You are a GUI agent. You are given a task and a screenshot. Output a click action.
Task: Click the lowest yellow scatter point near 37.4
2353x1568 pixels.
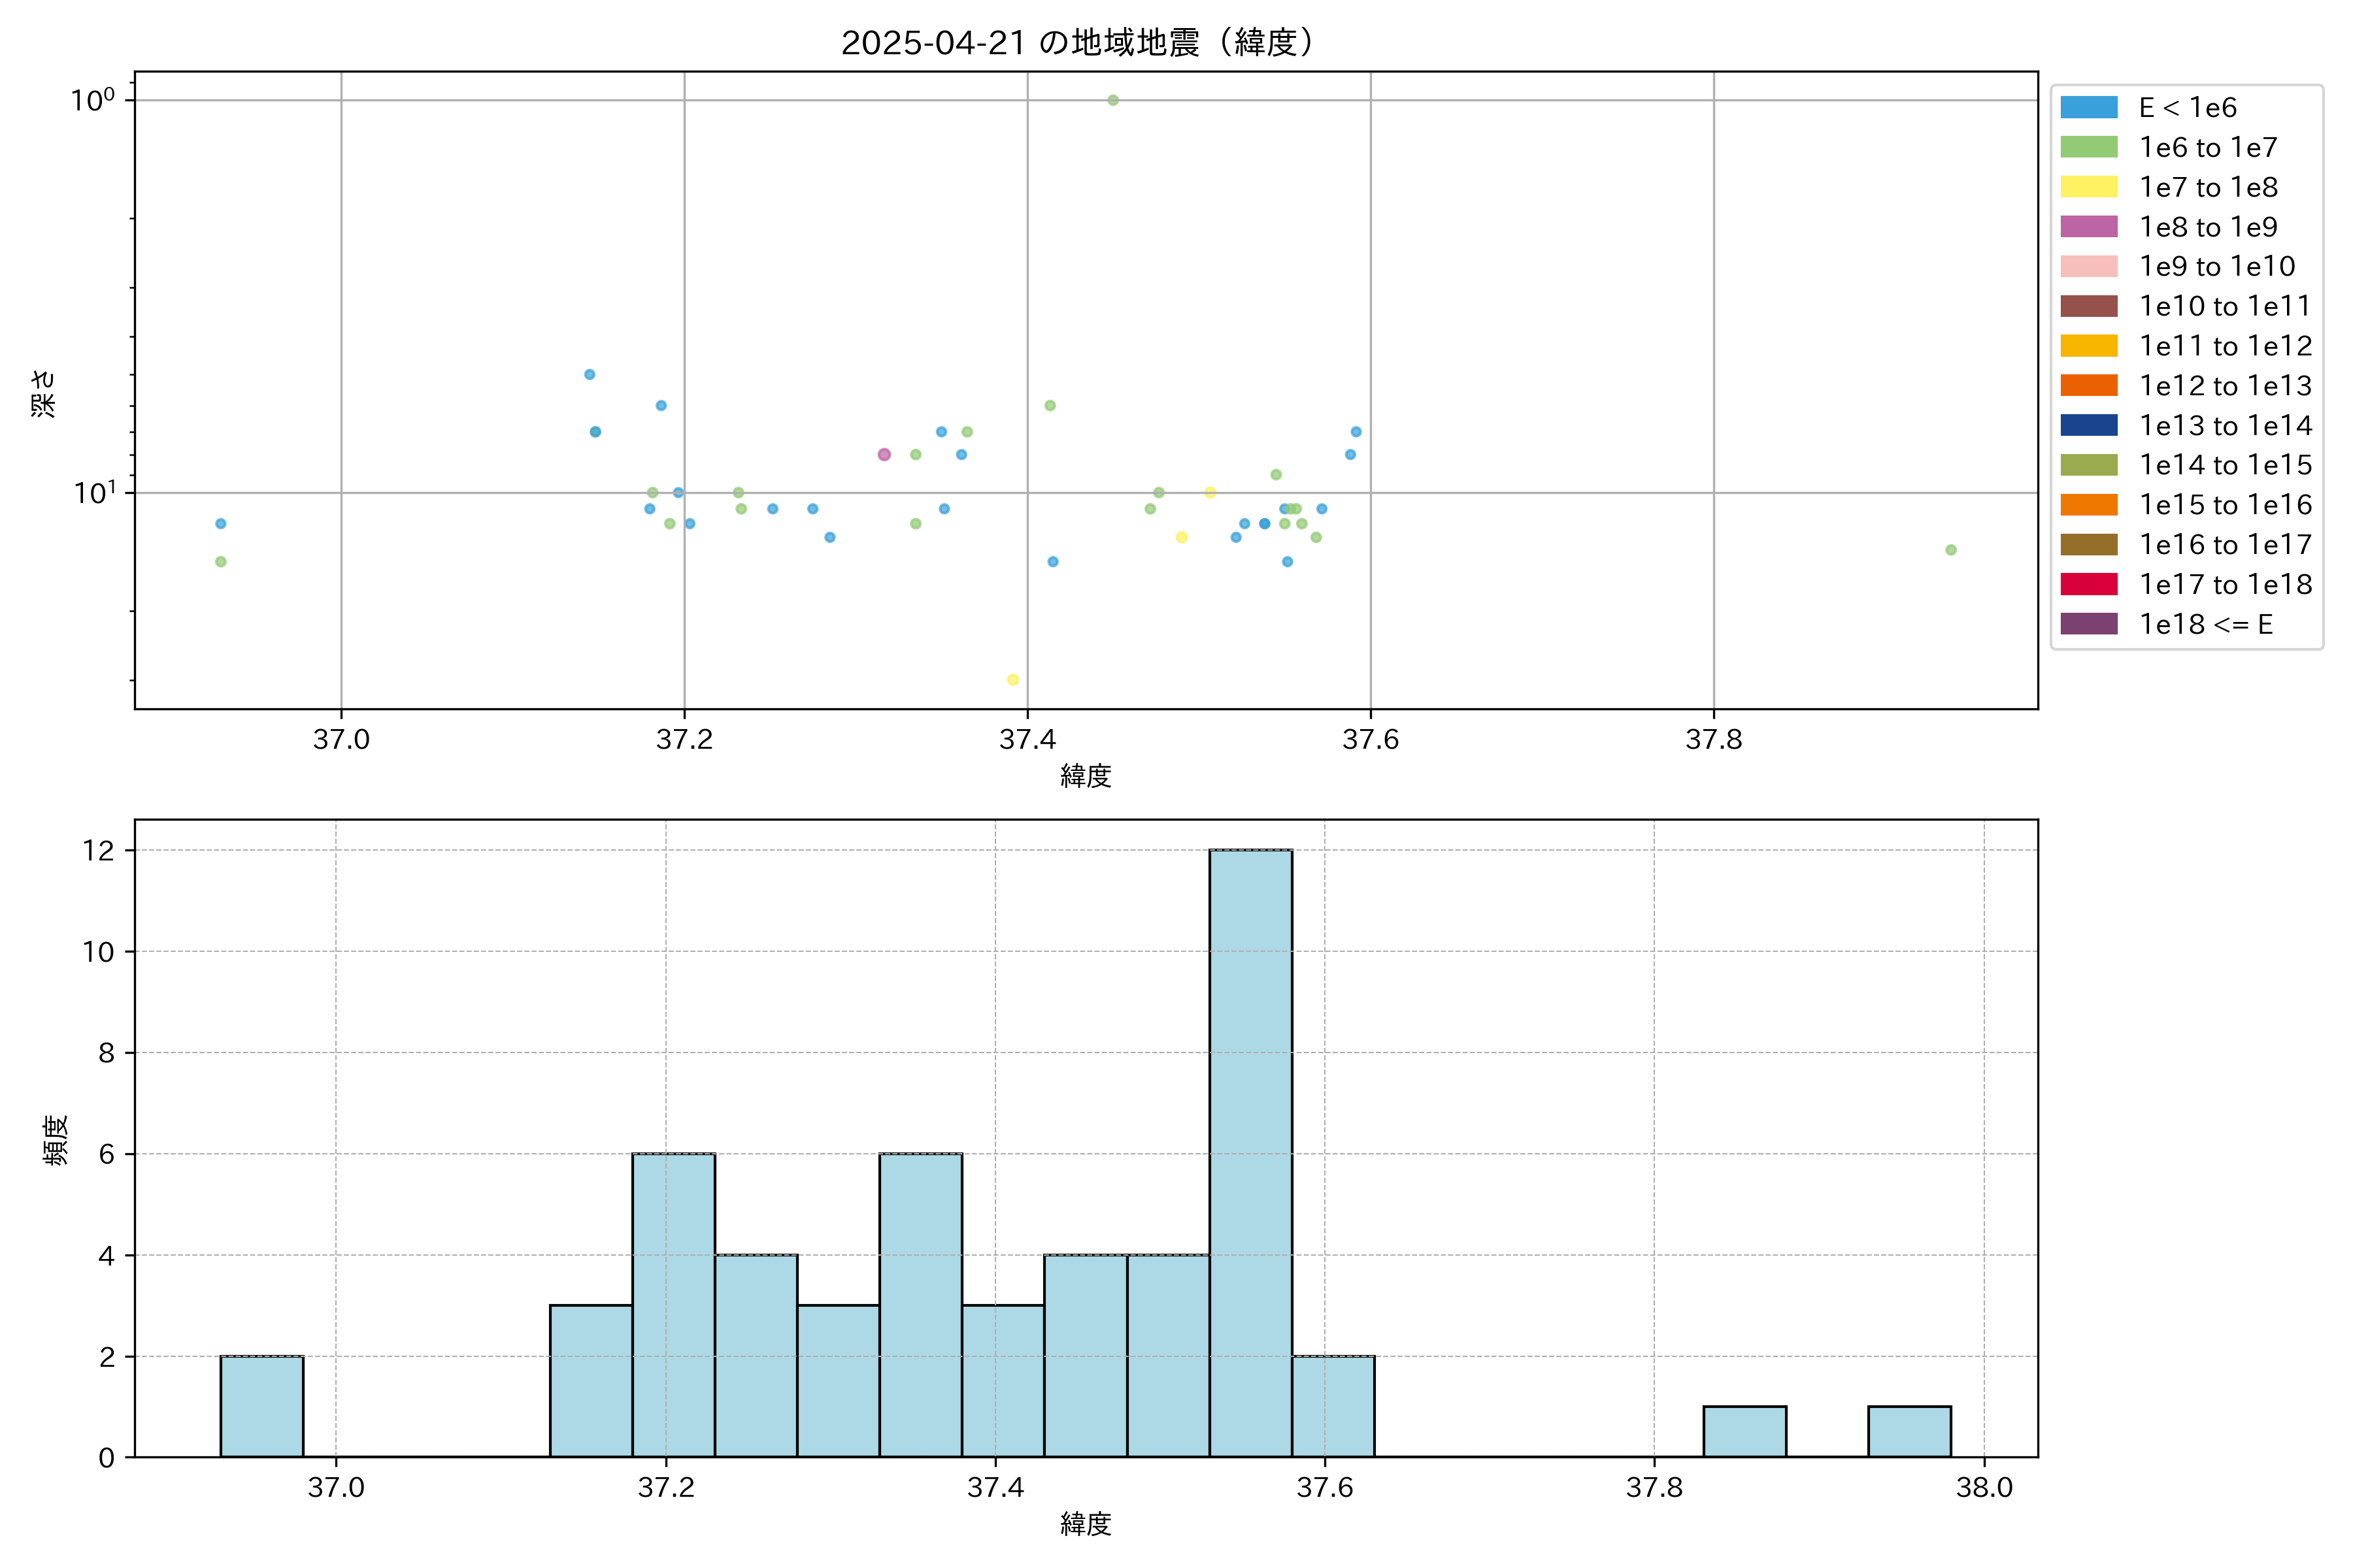click(x=1012, y=680)
